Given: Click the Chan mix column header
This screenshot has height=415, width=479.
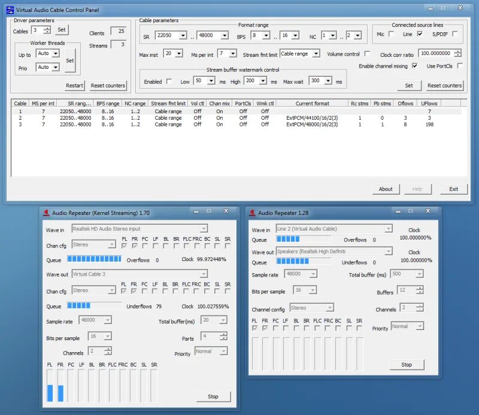Looking at the screenshot, I should pyautogui.click(x=219, y=103).
